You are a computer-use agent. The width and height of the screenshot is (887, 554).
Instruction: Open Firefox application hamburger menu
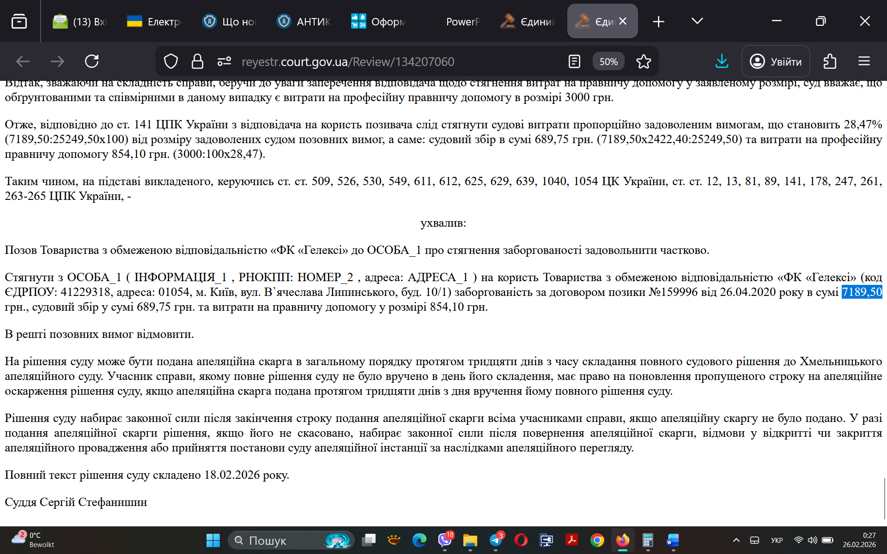pyautogui.click(x=864, y=61)
